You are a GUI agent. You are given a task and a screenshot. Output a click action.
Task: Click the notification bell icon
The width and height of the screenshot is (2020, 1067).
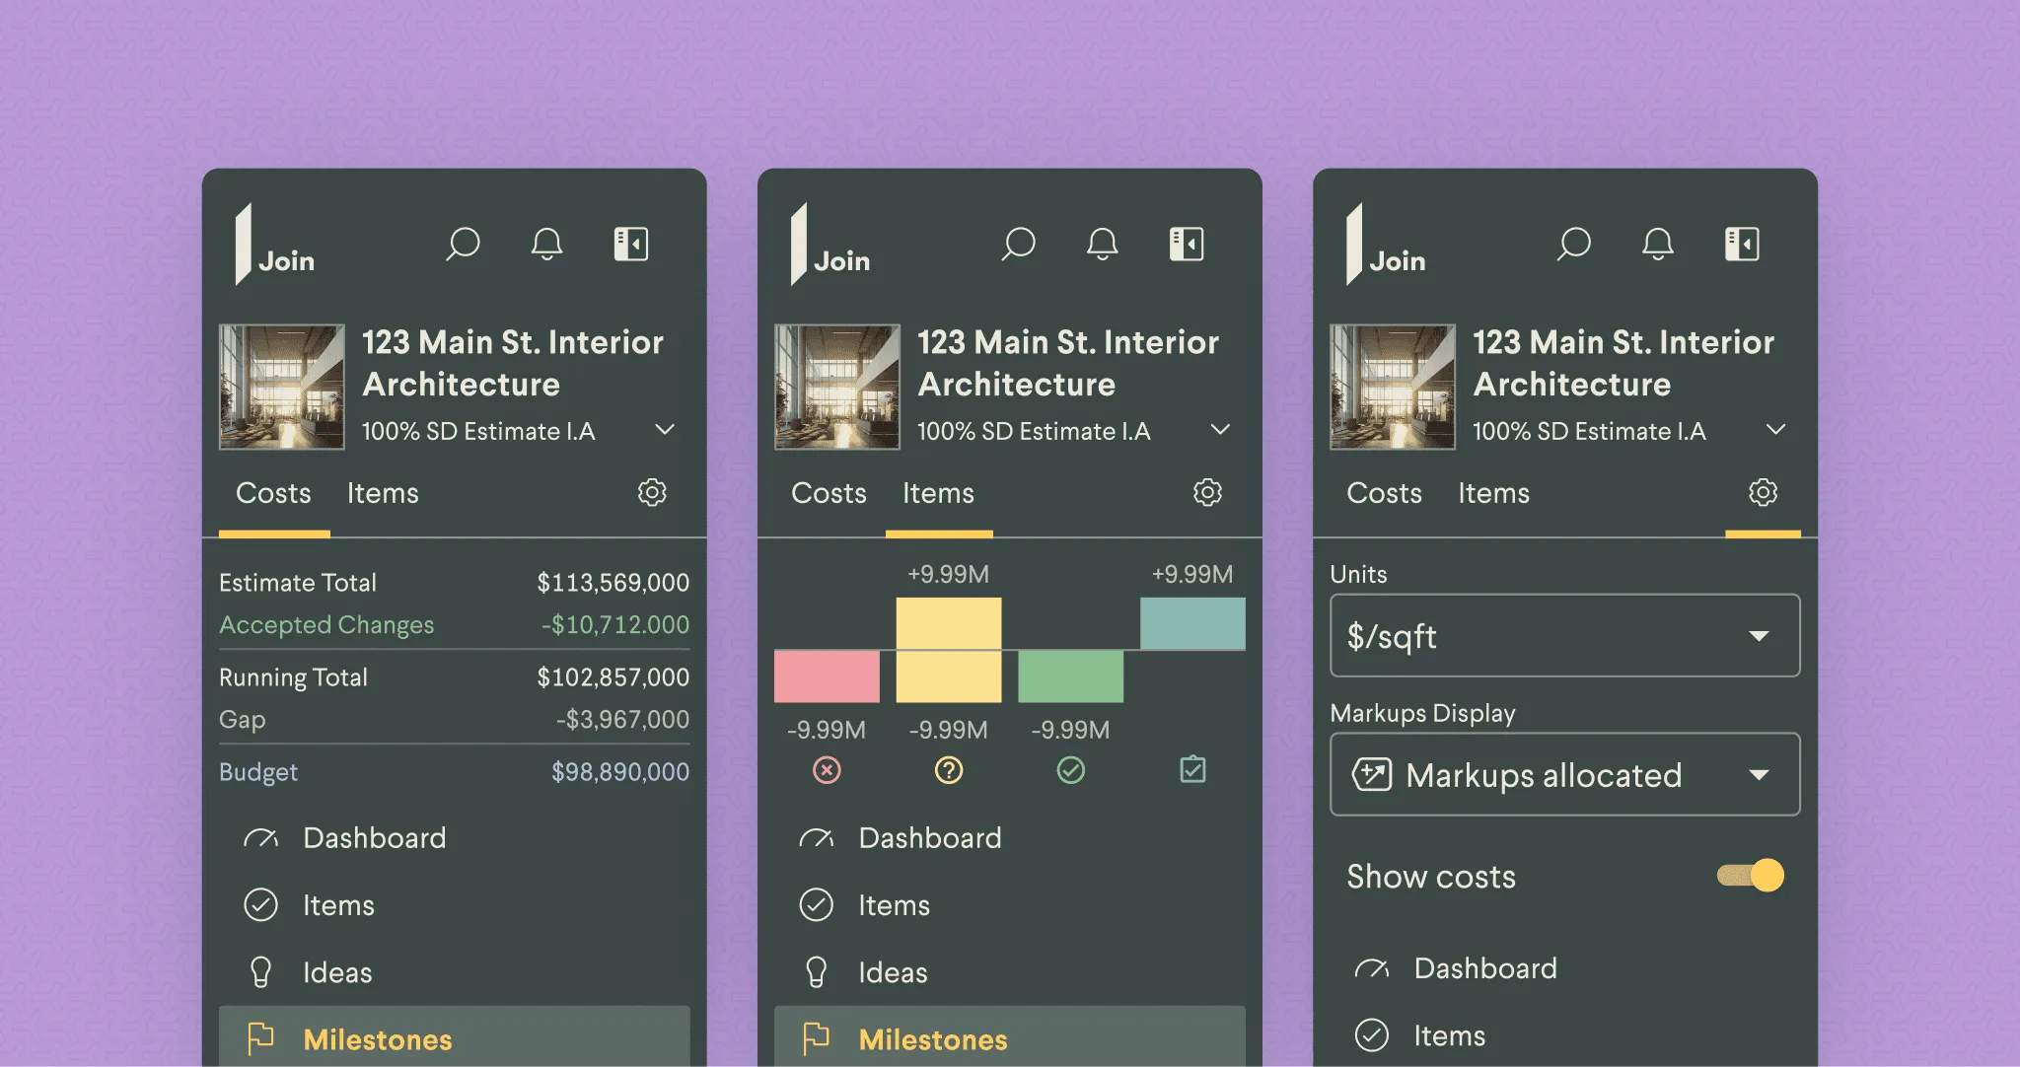tap(547, 245)
